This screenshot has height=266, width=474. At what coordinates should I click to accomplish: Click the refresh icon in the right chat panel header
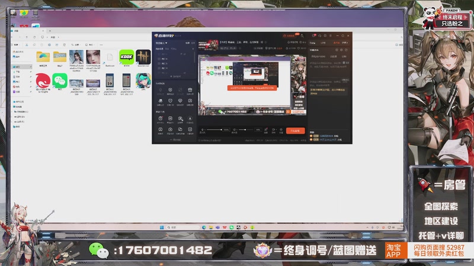[346, 50]
